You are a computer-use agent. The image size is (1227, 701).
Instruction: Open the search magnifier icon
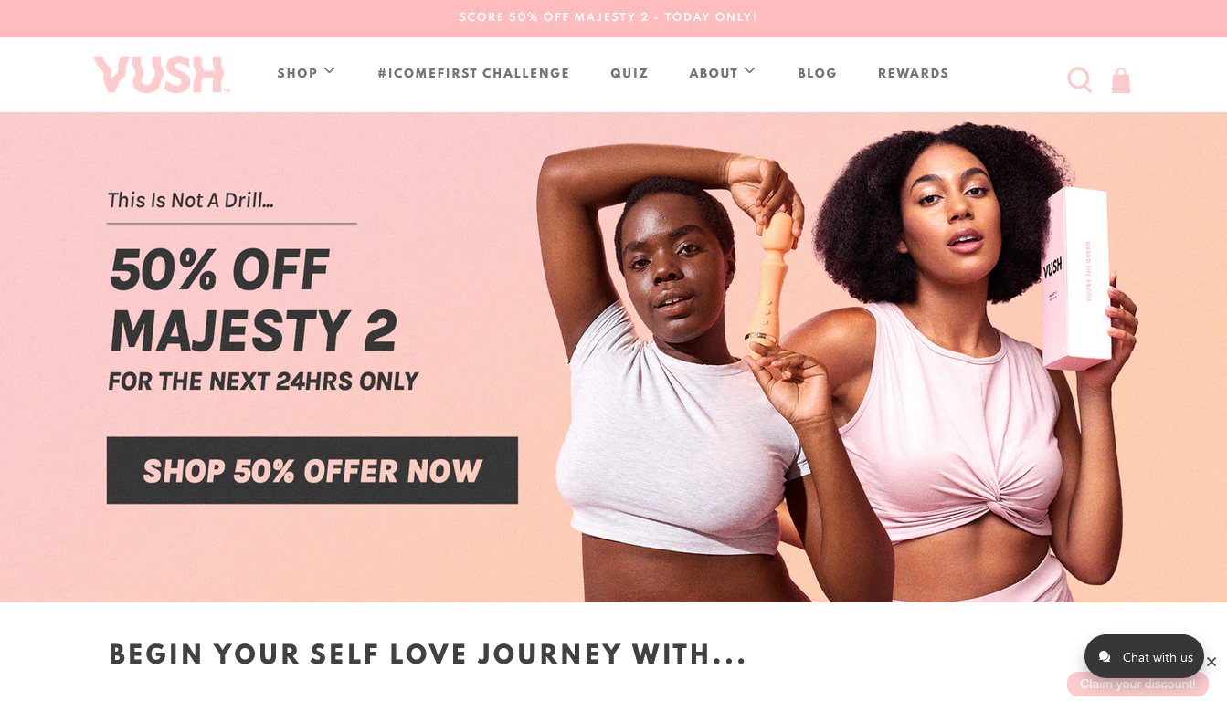[x=1079, y=80]
